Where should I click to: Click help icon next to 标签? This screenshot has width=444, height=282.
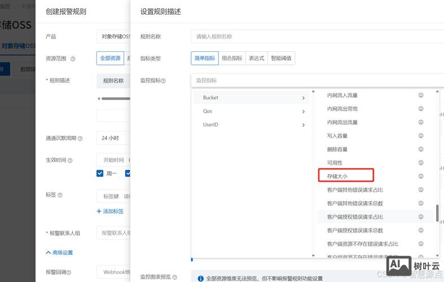(x=60, y=195)
